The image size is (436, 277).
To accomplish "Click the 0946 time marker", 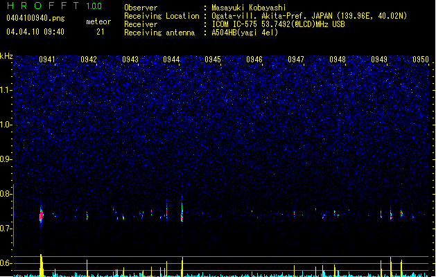I will pos(254,60).
